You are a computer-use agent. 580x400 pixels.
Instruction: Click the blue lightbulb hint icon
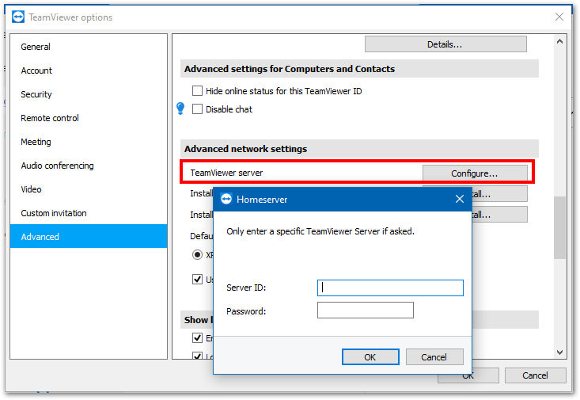pyautogui.click(x=180, y=109)
